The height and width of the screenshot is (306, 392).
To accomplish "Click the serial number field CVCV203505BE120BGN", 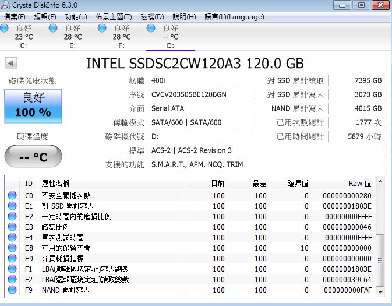I will click(x=201, y=94).
